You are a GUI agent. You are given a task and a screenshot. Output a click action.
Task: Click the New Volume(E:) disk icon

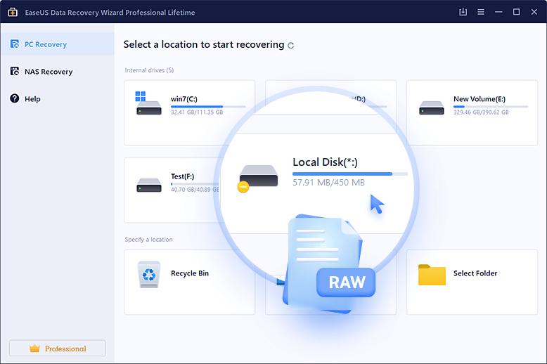(x=431, y=108)
